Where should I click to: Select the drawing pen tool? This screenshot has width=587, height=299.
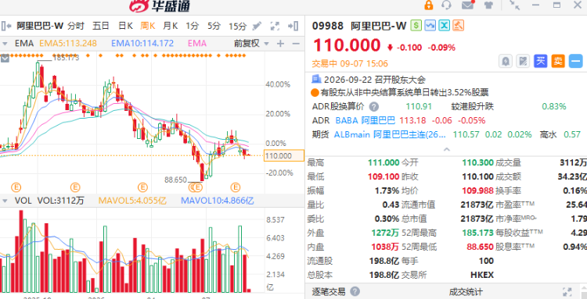point(257,26)
